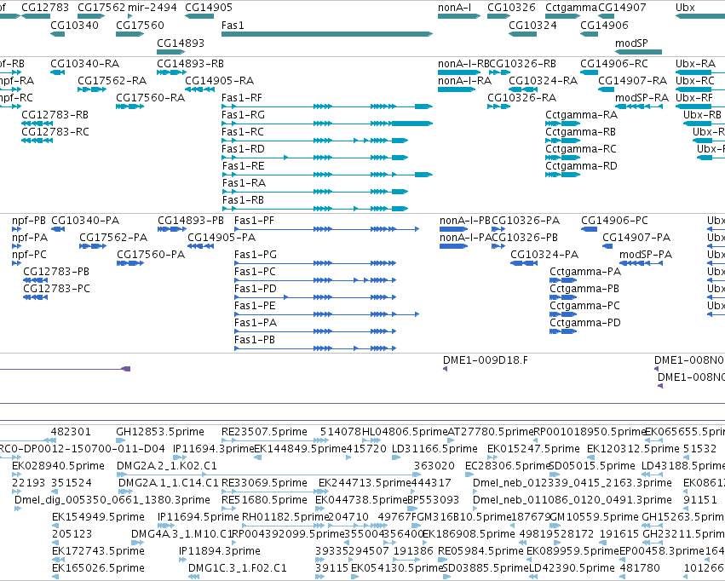Open the Fas1-RA transcript
725x581 pixels.
tap(315, 192)
